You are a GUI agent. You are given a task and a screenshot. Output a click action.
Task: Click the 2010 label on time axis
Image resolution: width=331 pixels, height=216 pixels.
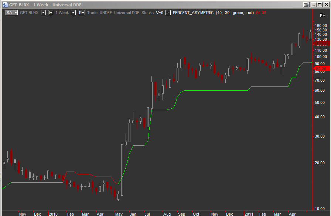click(53, 214)
